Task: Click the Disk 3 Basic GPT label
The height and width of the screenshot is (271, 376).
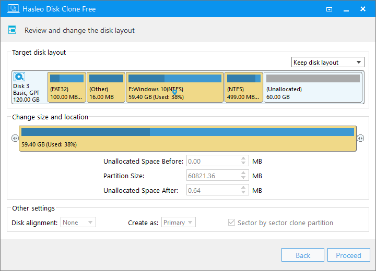Action: click(x=26, y=93)
